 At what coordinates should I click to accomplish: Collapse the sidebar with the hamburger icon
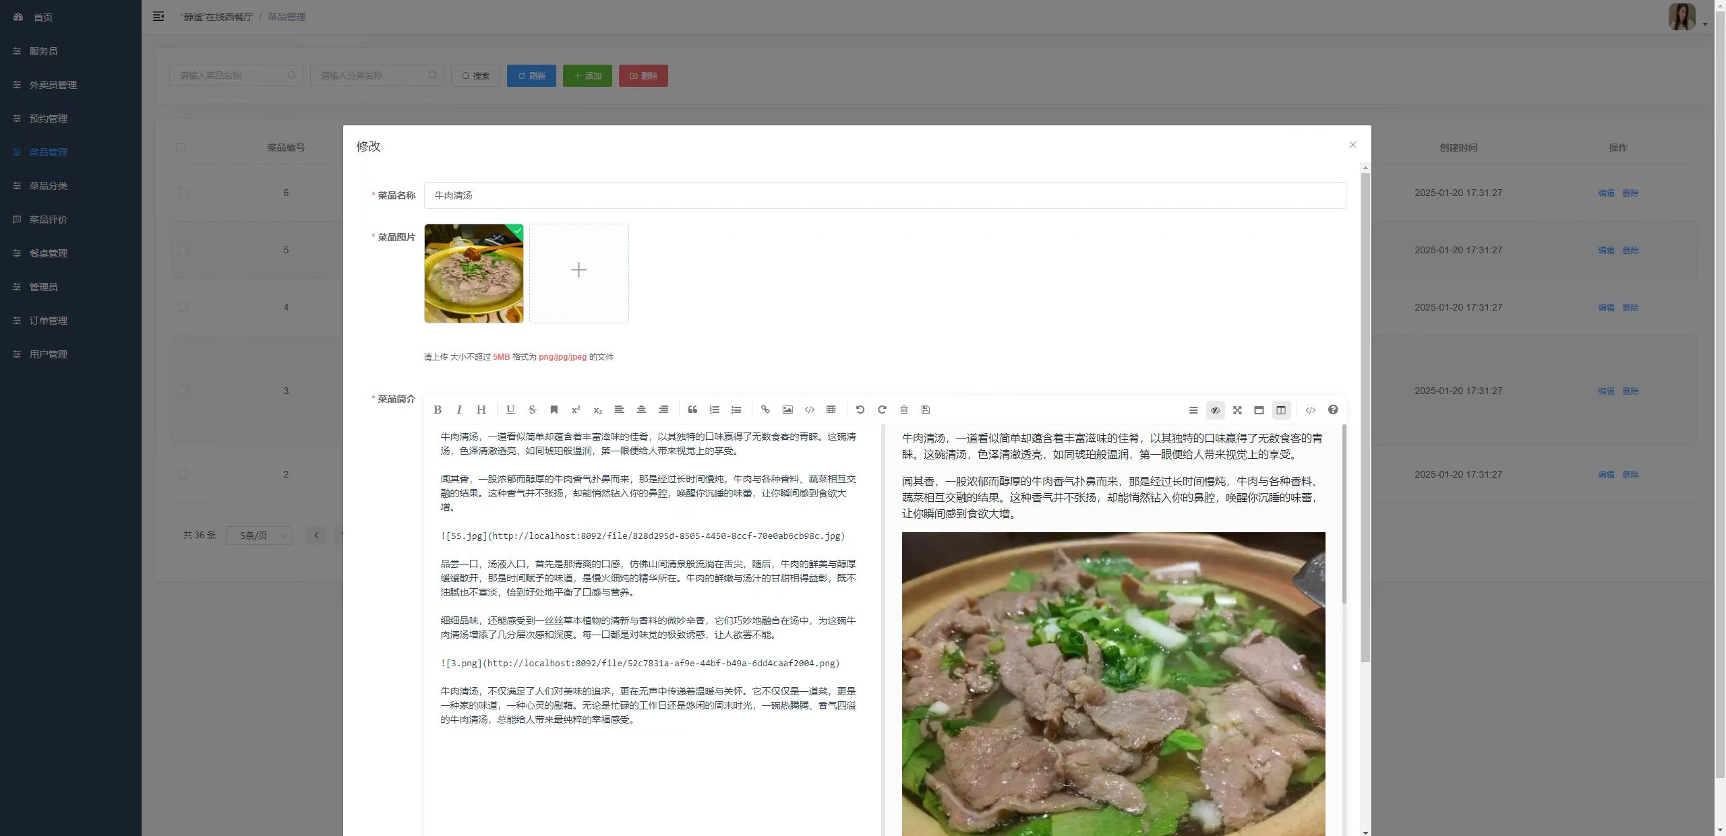[x=158, y=16]
